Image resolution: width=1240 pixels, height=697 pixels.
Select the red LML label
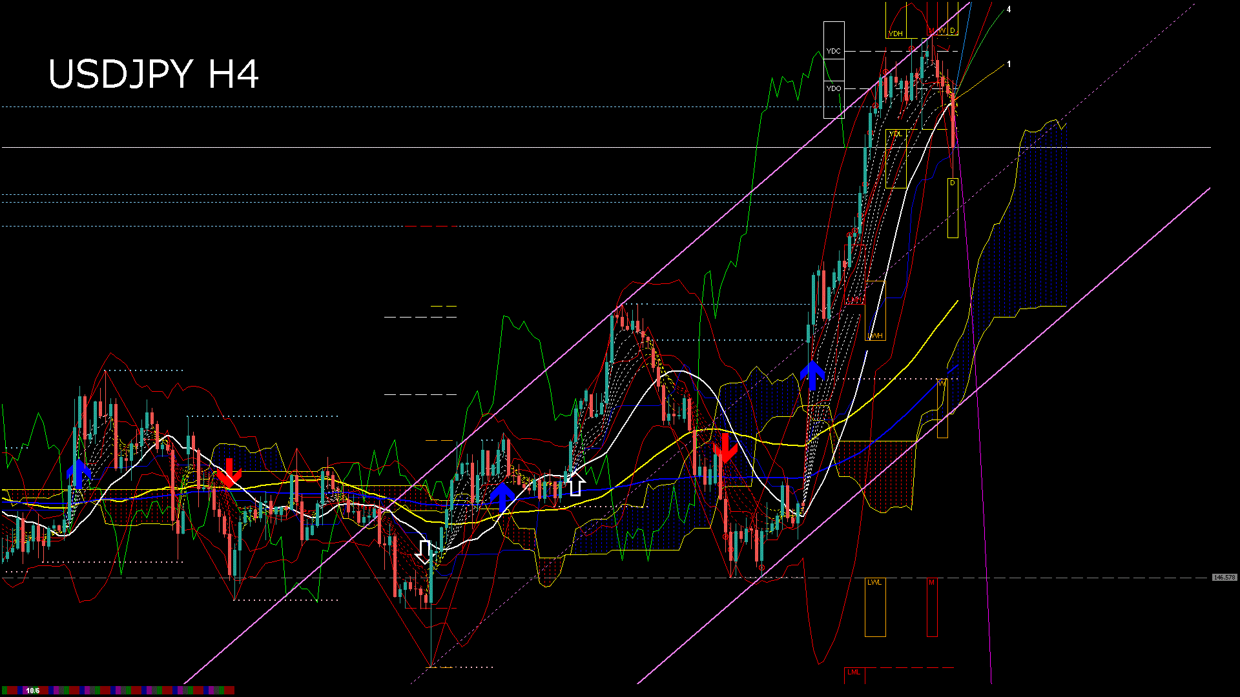click(x=854, y=672)
